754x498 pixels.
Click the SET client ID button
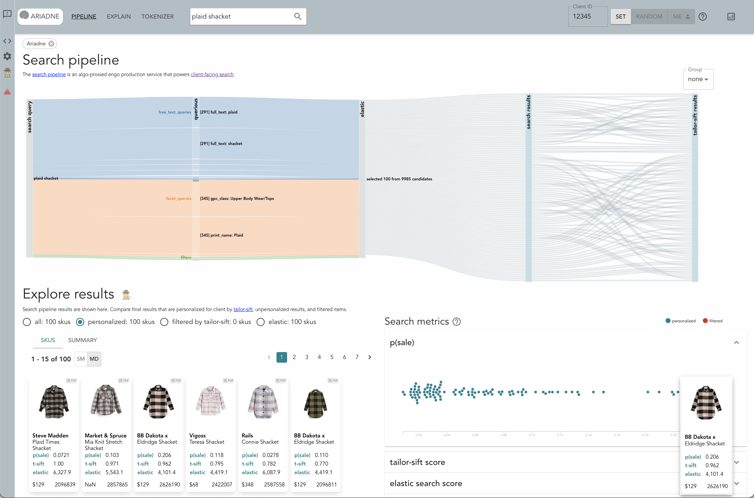[x=621, y=17]
